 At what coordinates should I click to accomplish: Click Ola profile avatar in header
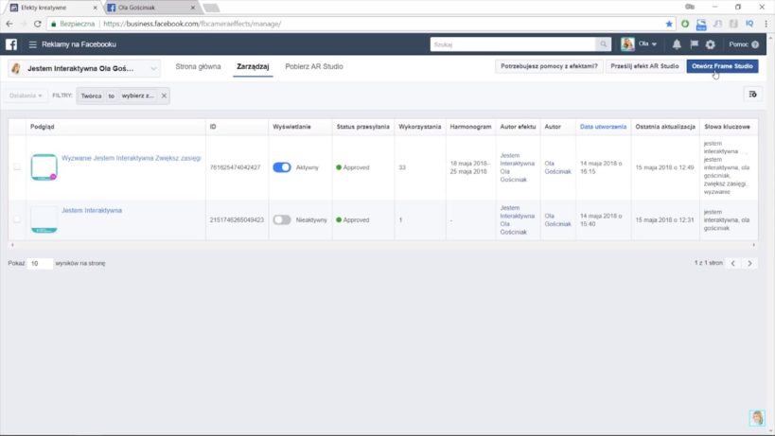coord(627,44)
